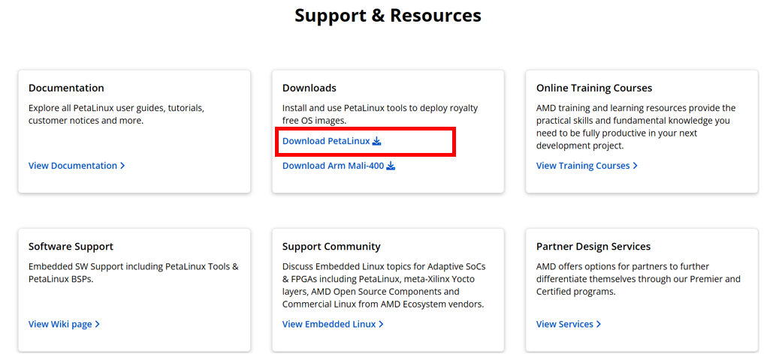Screen dimensions: 770x360
Task: Select the Download PetaLinux link text
Action: (x=326, y=141)
